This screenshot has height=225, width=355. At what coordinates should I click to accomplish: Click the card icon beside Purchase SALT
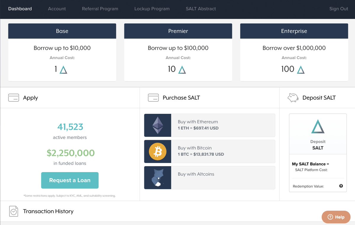click(x=153, y=97)
